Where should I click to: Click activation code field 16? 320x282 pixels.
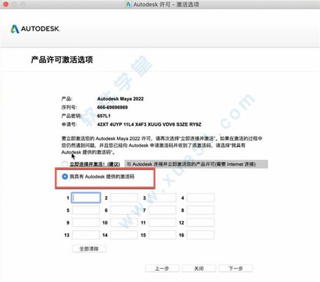pos(201,235)
